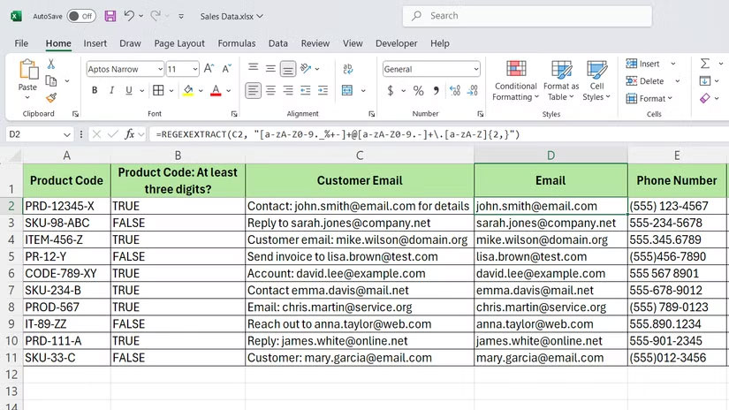Apply Percent Style number format
Viewport: 729px width, 410px height.
(x=418, y=91)
